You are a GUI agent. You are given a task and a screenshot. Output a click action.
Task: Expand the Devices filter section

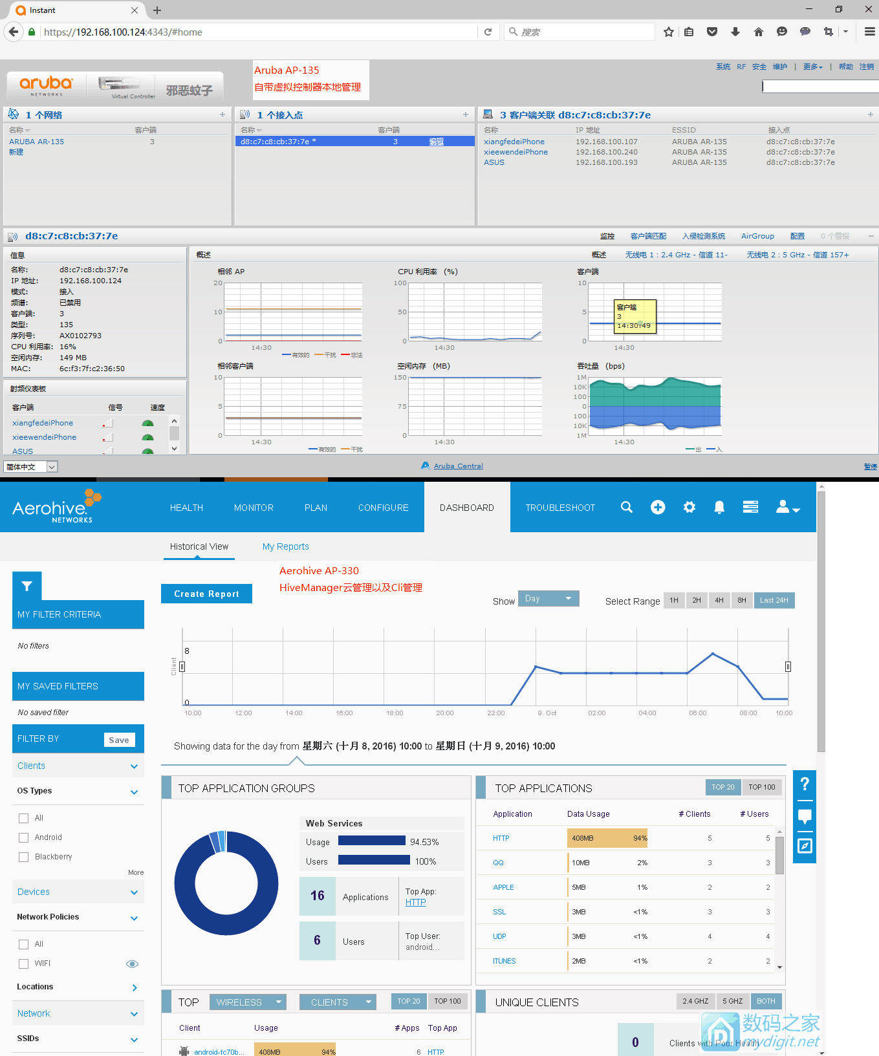(x=78, y=892)
